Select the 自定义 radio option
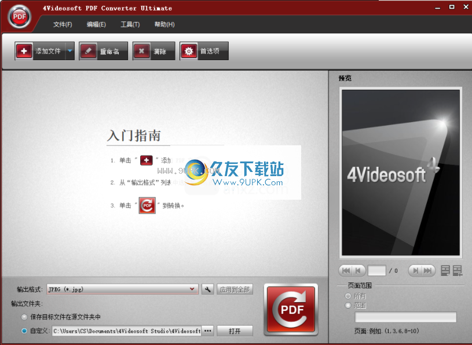Screen dimensions: 472x345 coord(24,331)
